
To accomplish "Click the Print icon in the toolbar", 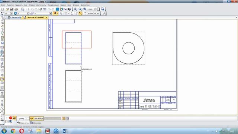I will pos(16,9).
